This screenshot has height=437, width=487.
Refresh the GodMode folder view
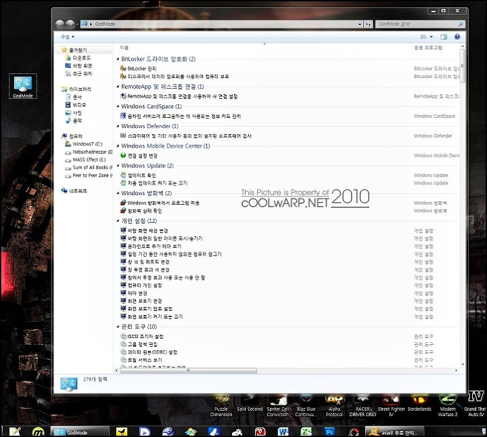point(369,24)
